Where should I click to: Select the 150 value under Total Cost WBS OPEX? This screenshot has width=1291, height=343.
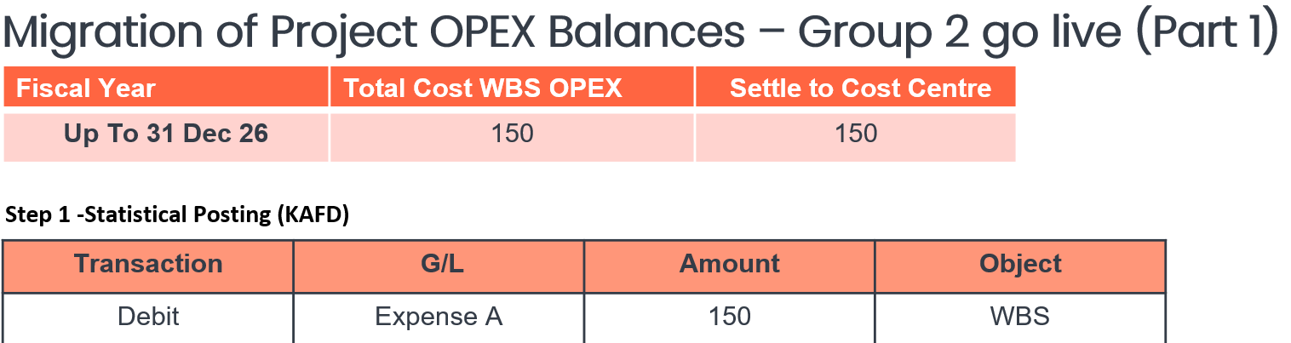coord(513,134)
